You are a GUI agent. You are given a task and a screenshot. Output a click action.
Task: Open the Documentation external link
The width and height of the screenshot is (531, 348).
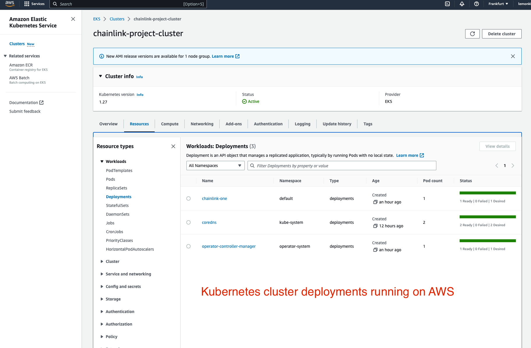pyautogui.click(x=27, y=103)
